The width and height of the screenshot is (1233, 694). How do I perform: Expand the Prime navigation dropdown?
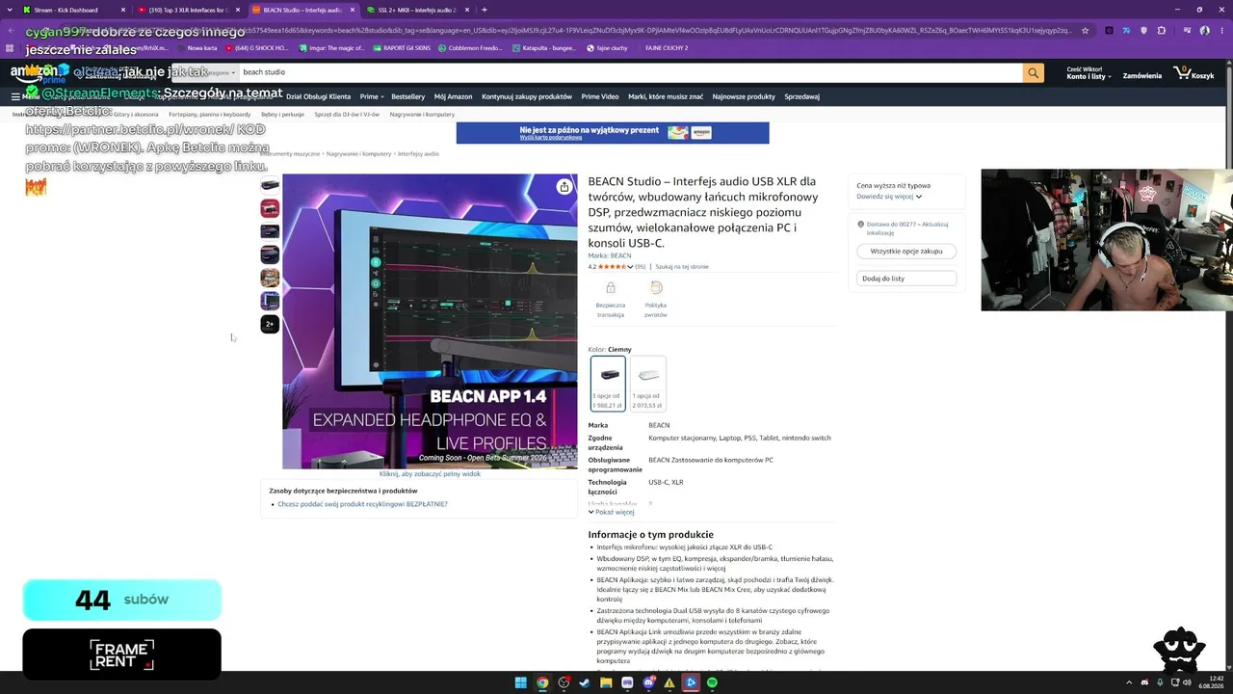(372, 96)
